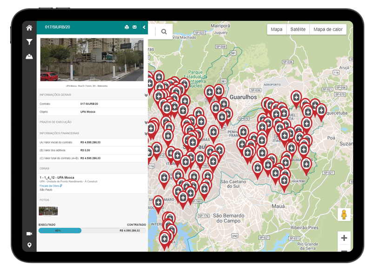Zoom in using the map plus button
This screenshot has width=372, height=270.
click(x=344, y=237)
